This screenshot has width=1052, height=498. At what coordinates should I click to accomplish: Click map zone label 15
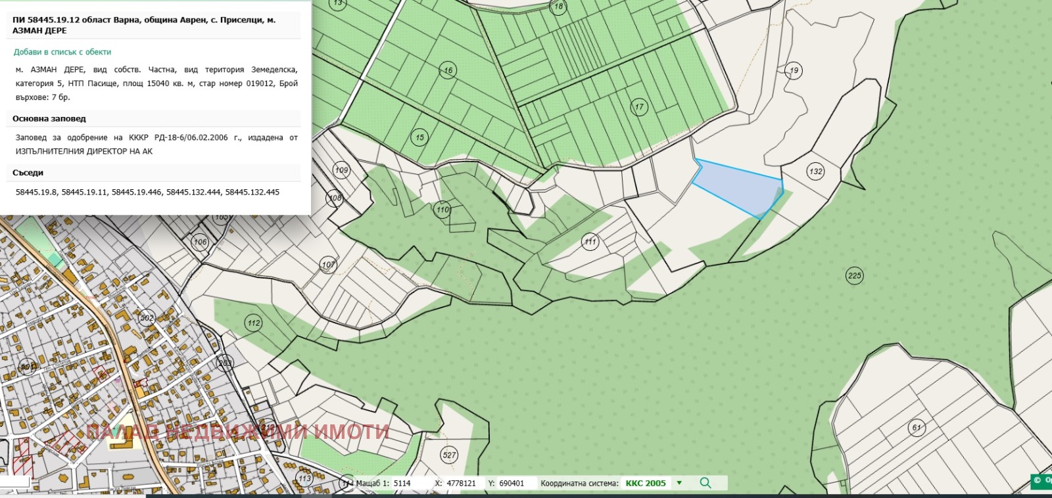[419, 137]
